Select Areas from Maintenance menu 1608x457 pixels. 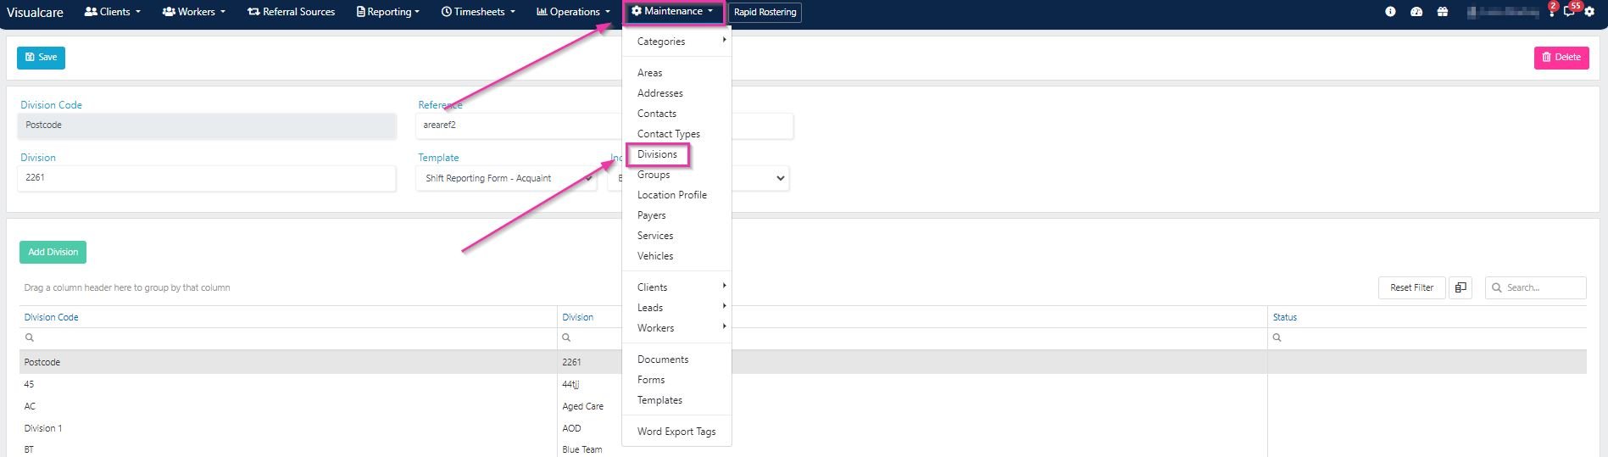[x=650, y=73]
